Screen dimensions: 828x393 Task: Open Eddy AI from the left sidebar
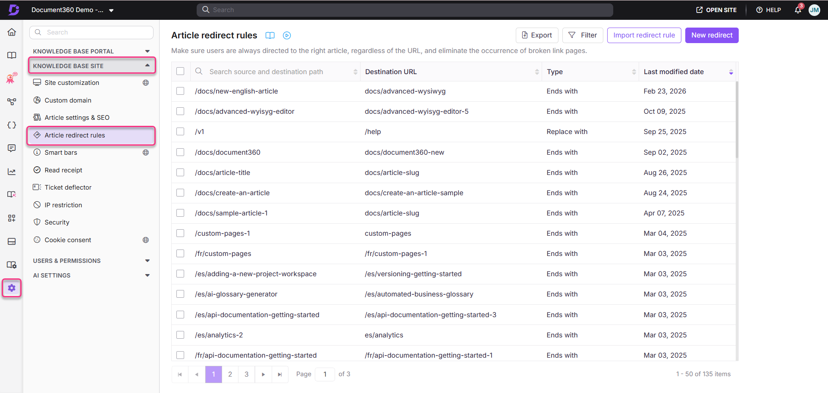click(x=12, y=78)
